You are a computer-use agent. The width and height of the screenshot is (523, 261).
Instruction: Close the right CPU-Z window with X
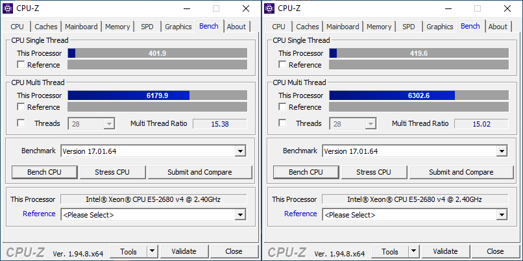point(507,8)
